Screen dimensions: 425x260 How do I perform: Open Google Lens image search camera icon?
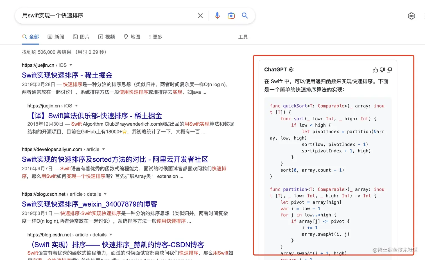coord(231,16)
